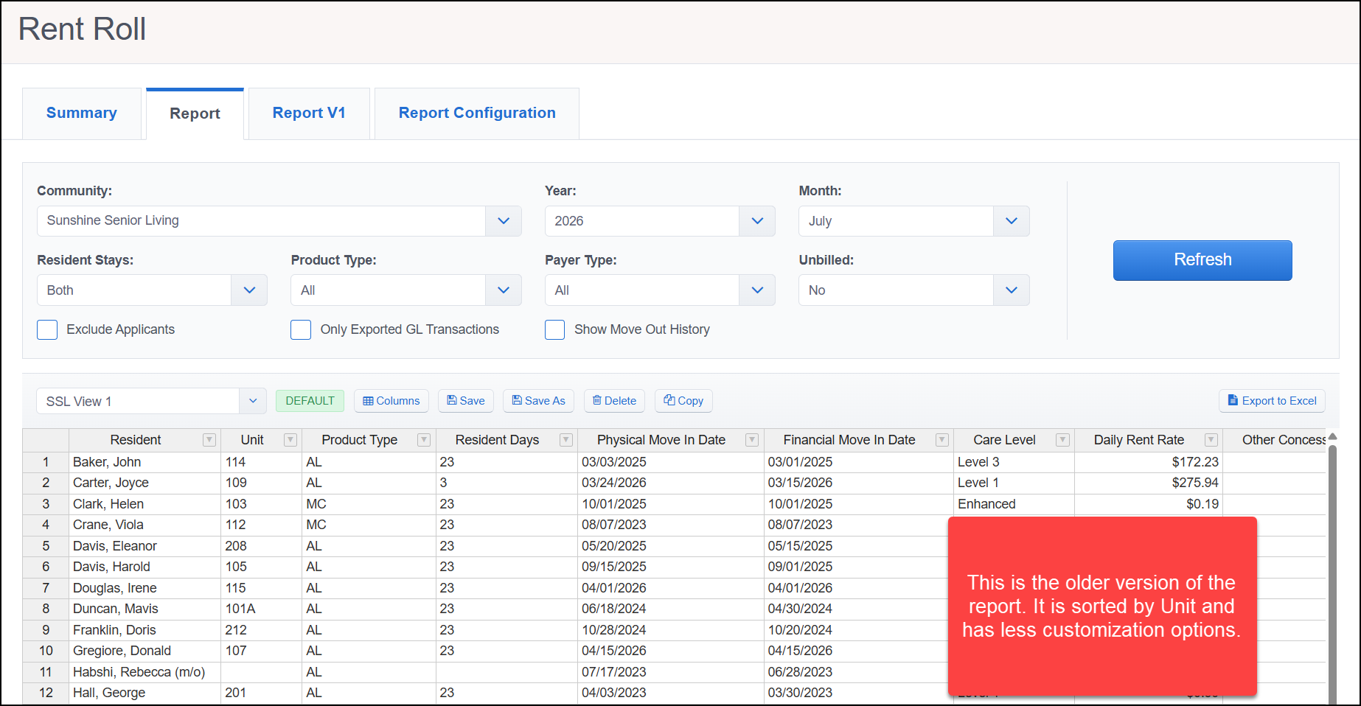The width and height of the screenshot is (1361, 706).
Task: Open the Product Type column filter icon
Action: click(424, 440)
